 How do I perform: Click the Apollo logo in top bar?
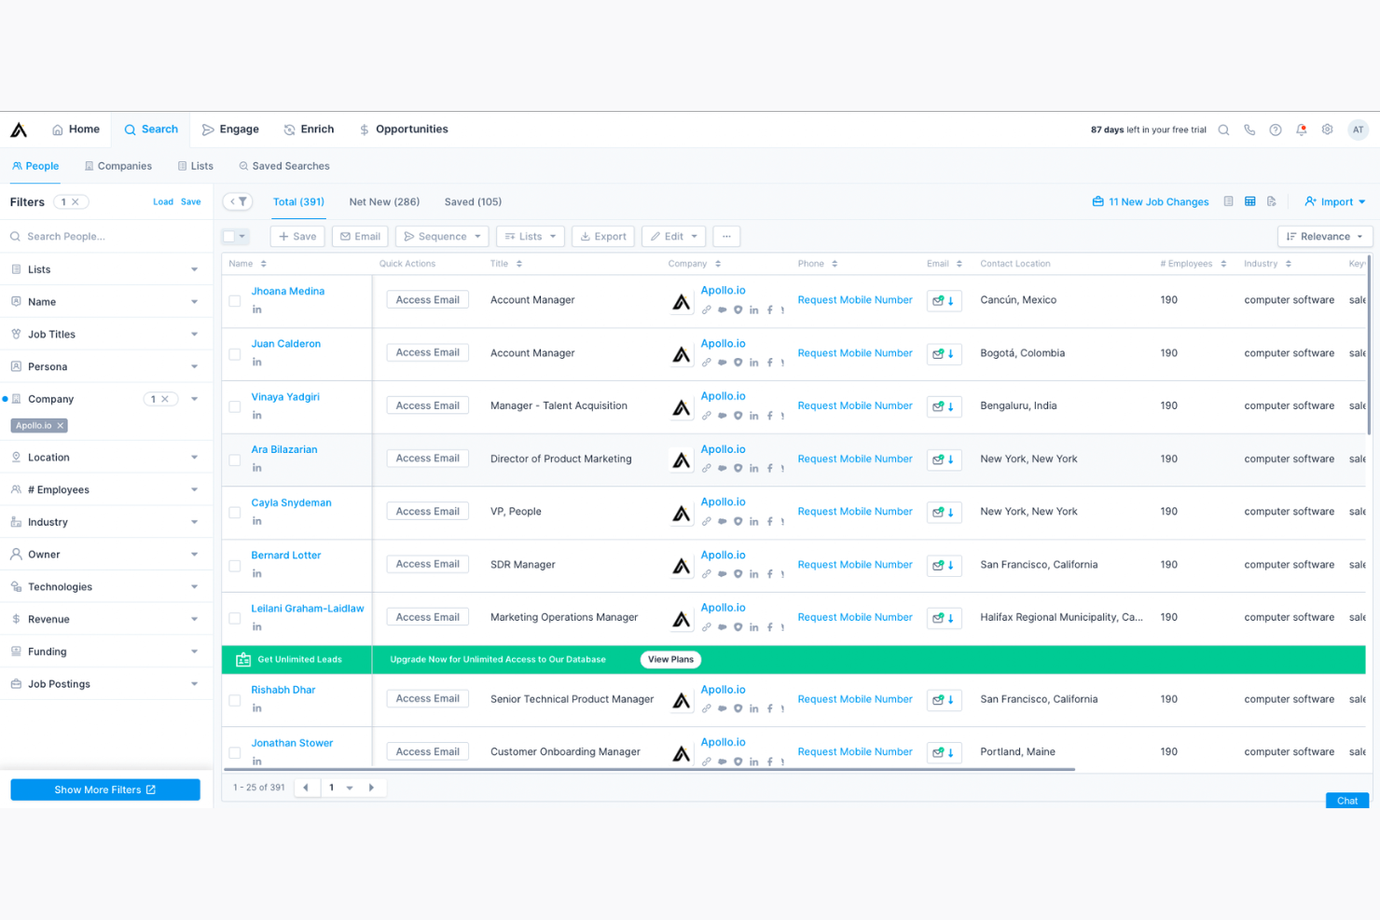tap(19, 130)
